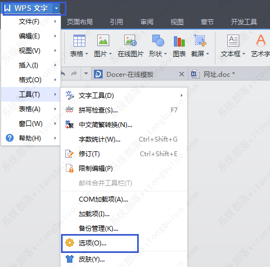Expand the 形状 dropdown arrow

pyautogui.click(x=165, y=54)
